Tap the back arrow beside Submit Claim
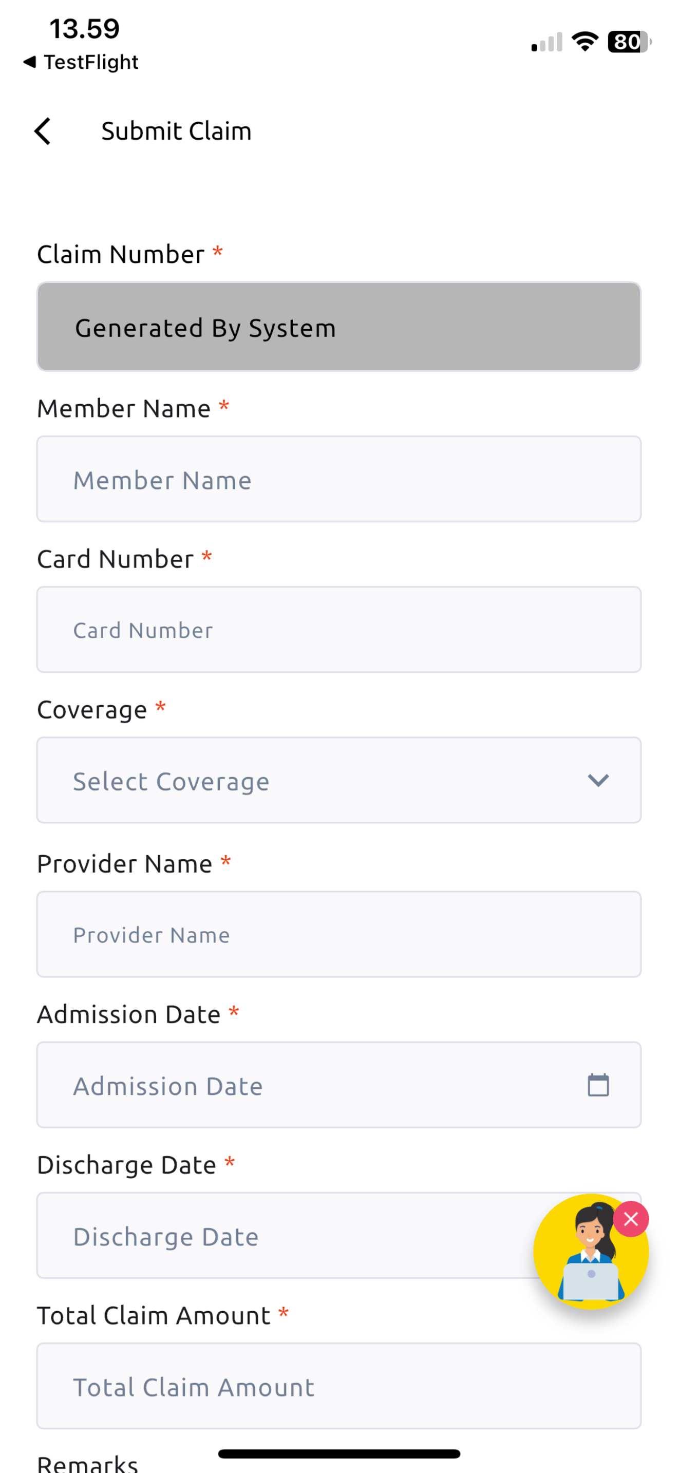The image size is (678, 1473). tap(43, 131)
